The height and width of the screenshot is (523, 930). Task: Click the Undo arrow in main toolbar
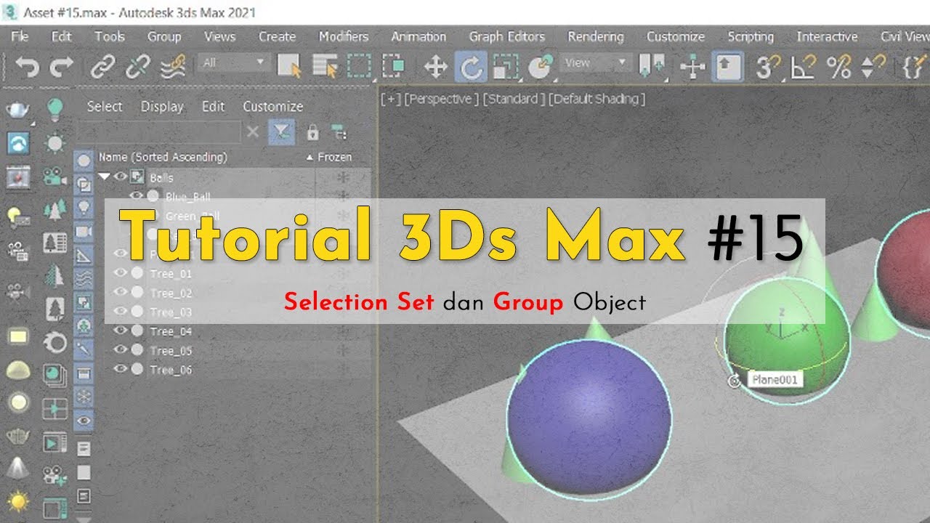point(28,68)
